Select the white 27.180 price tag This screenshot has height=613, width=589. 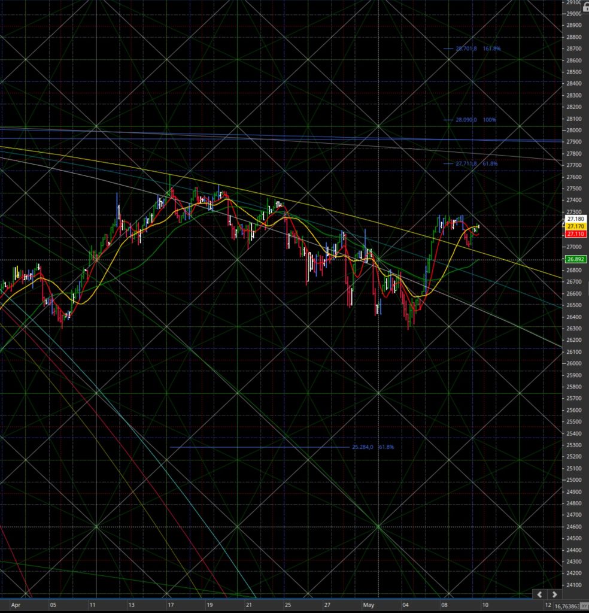[575, 219]
